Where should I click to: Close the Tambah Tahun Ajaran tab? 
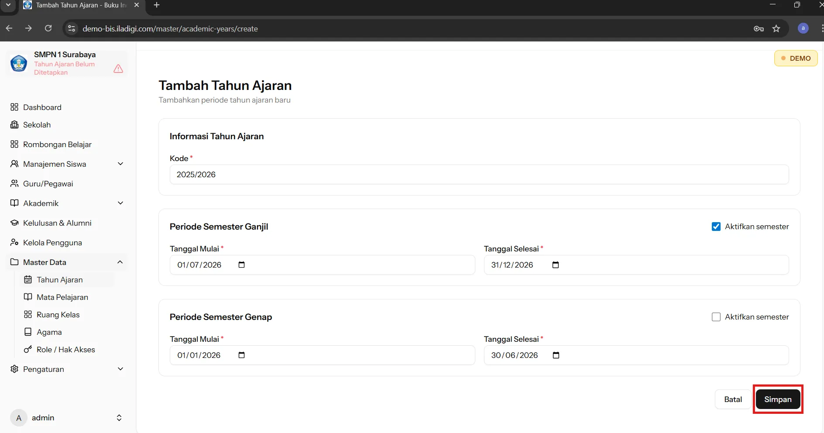[x=137, y=5]
